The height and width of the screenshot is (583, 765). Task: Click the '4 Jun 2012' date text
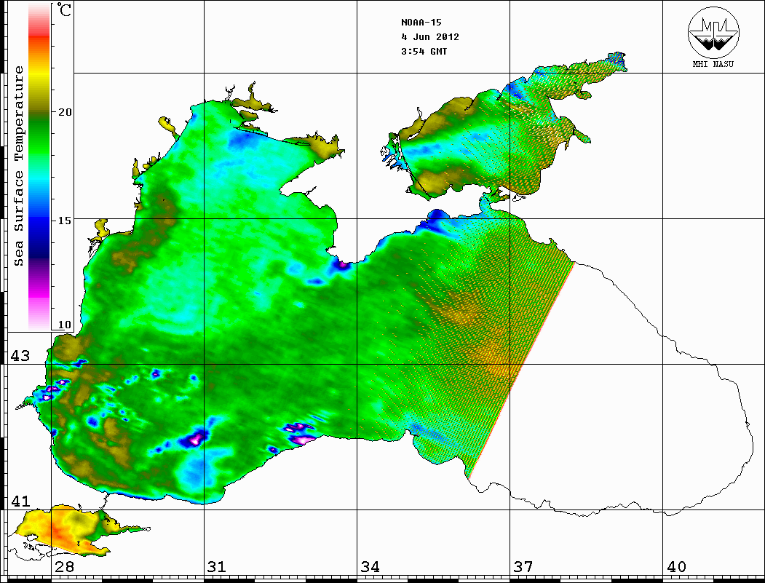tap(430, 36)
